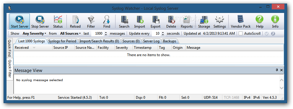Screen dimensions: 293x109
Task: Sort by the Message column header
Action: 235,48
